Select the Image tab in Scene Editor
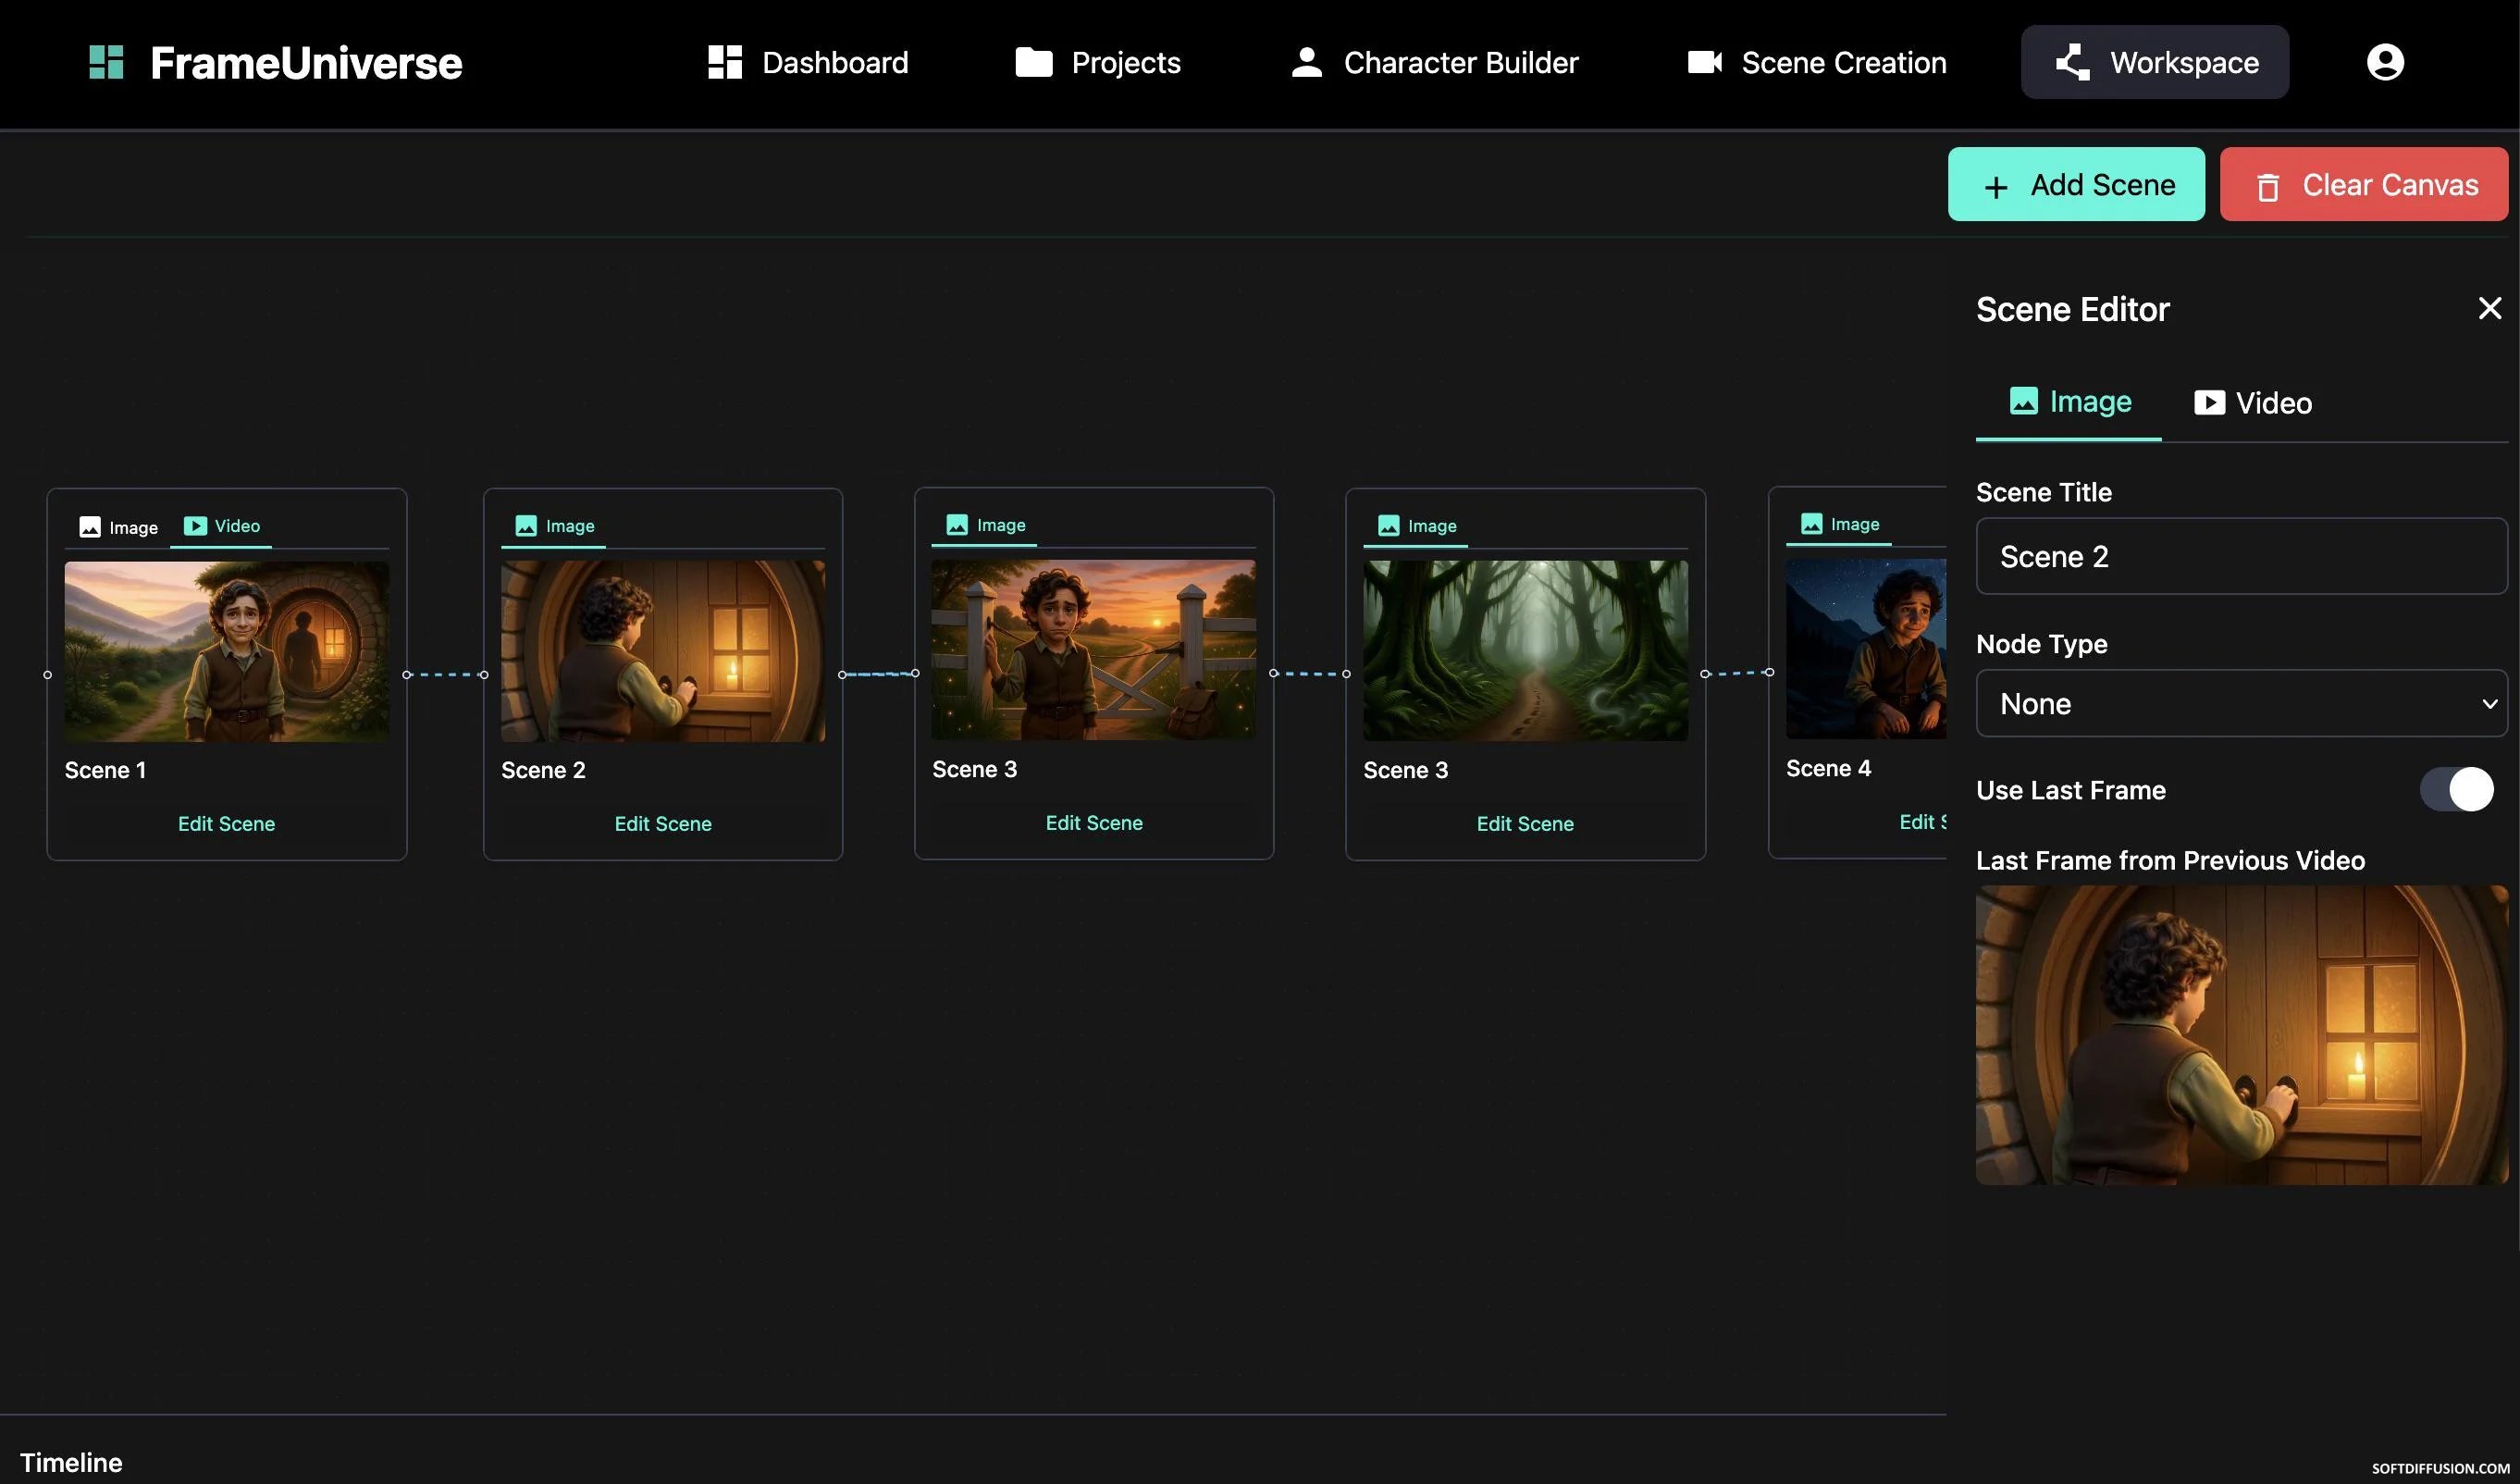2520x1484 pixels. (2069, 402)
